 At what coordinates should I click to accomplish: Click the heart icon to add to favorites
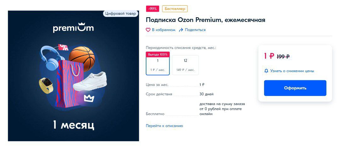(x=148, y=30)
